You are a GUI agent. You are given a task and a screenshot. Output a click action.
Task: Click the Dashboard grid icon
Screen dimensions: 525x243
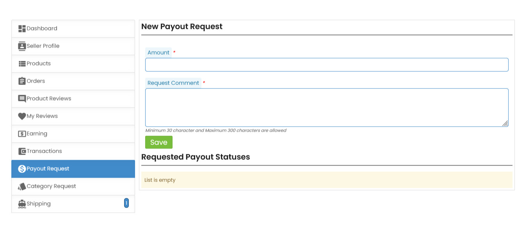pyautogui.click(x=22, y=28)
